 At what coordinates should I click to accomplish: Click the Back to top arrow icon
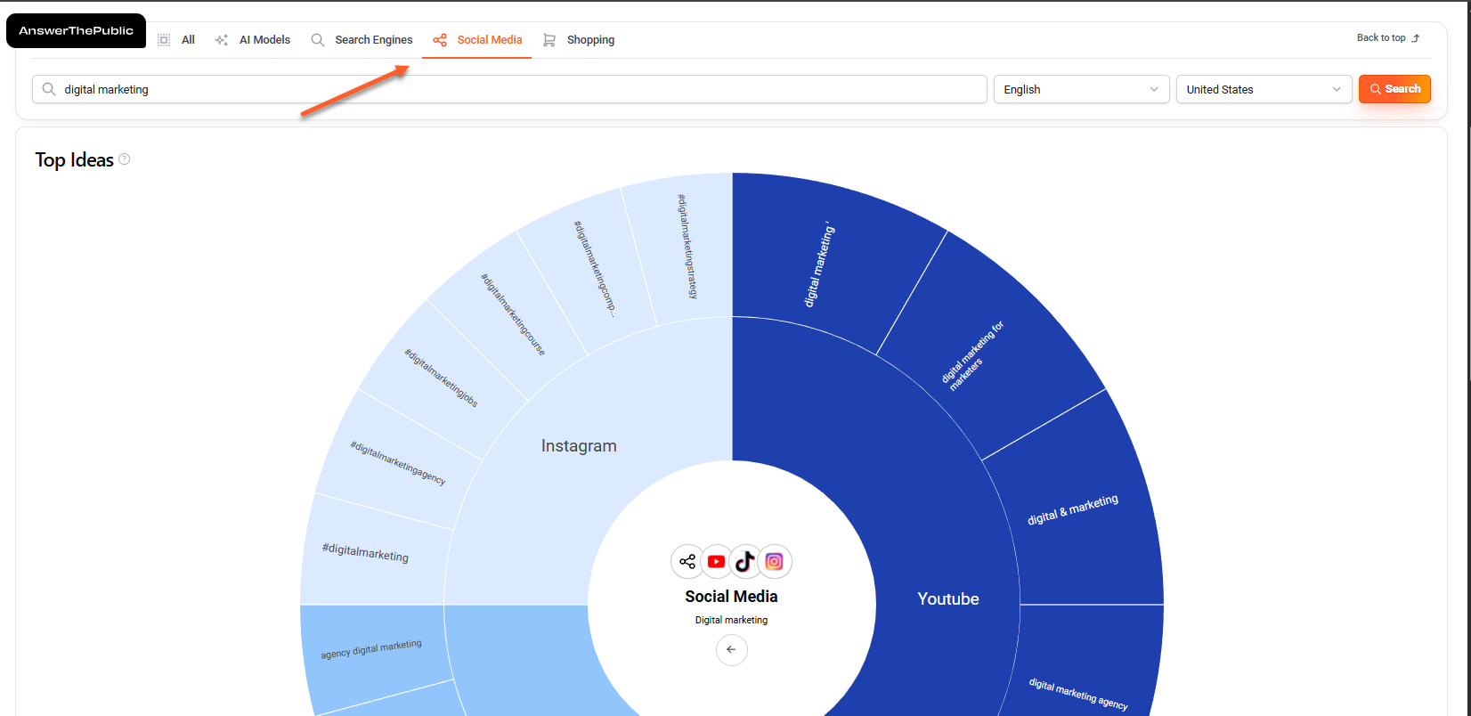point(1416,38)
